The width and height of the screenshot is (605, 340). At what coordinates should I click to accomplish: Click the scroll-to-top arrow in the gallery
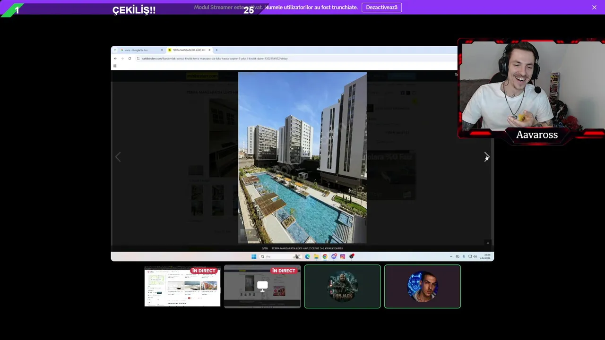tap(488, 243)
